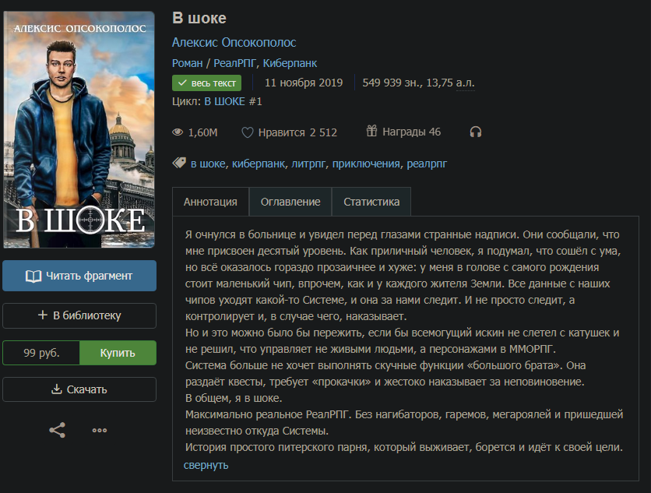Click the Читать фрагмент book button
651x493 pixels.
coord(79,276)
